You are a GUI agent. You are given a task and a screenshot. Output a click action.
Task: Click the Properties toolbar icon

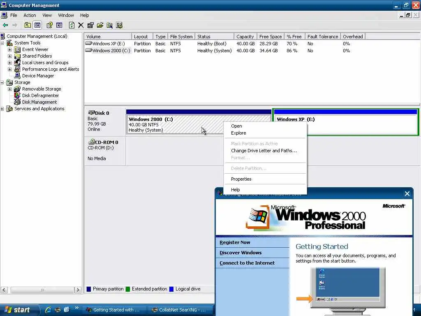[90, 25]
